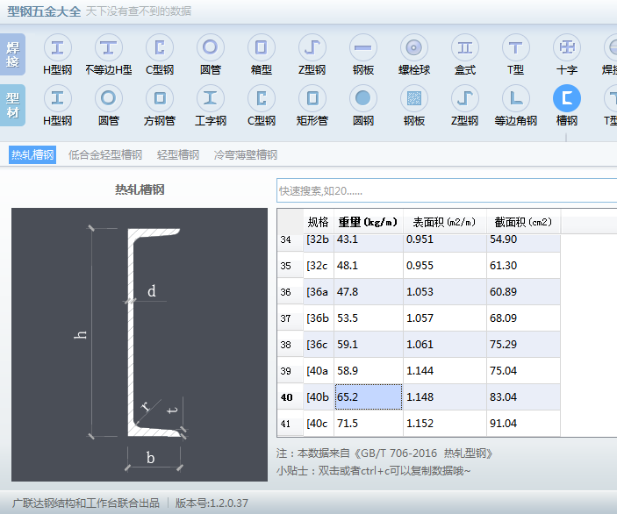This screenshot has height=514, width=617.
Task: Sort by 截面积(cm2) column header
Action: coord(523,222)
